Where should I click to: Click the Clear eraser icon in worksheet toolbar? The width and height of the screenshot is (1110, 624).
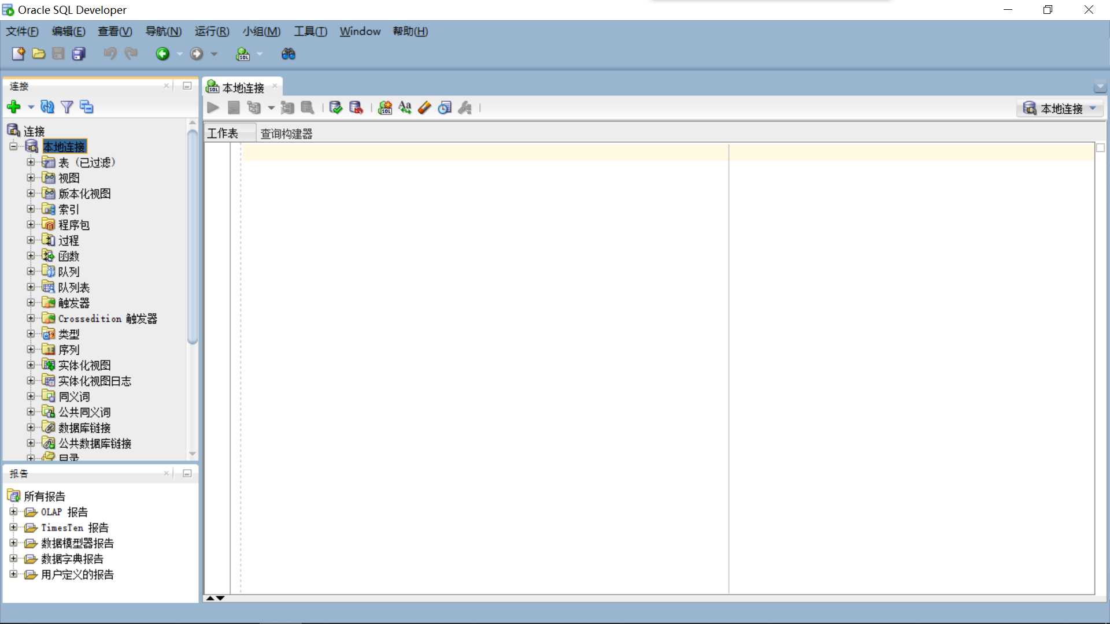[424, 107]
